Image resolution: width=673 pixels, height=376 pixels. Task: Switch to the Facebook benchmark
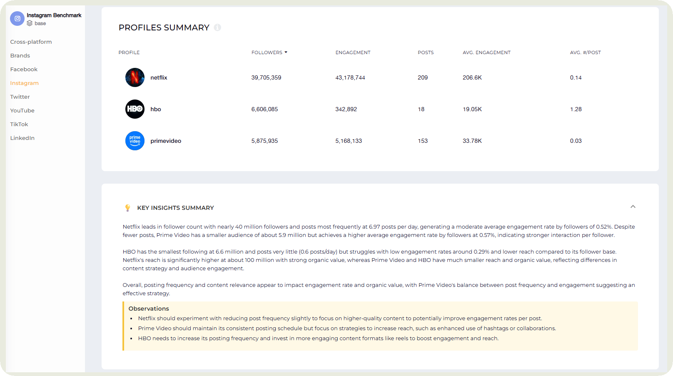click(24, 69)
